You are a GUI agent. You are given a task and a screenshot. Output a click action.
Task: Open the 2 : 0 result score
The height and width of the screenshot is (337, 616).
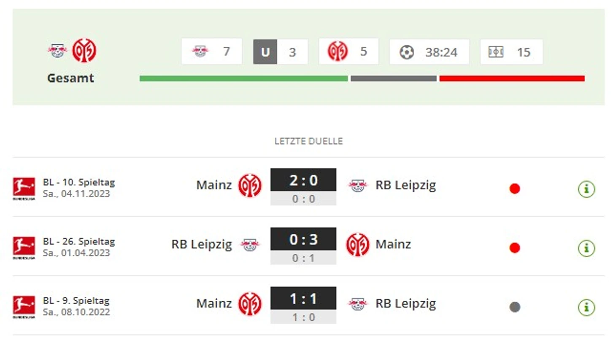coord(303,181)
